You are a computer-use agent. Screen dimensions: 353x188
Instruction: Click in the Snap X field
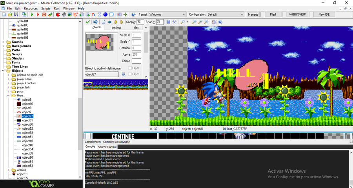coord(140,22)
